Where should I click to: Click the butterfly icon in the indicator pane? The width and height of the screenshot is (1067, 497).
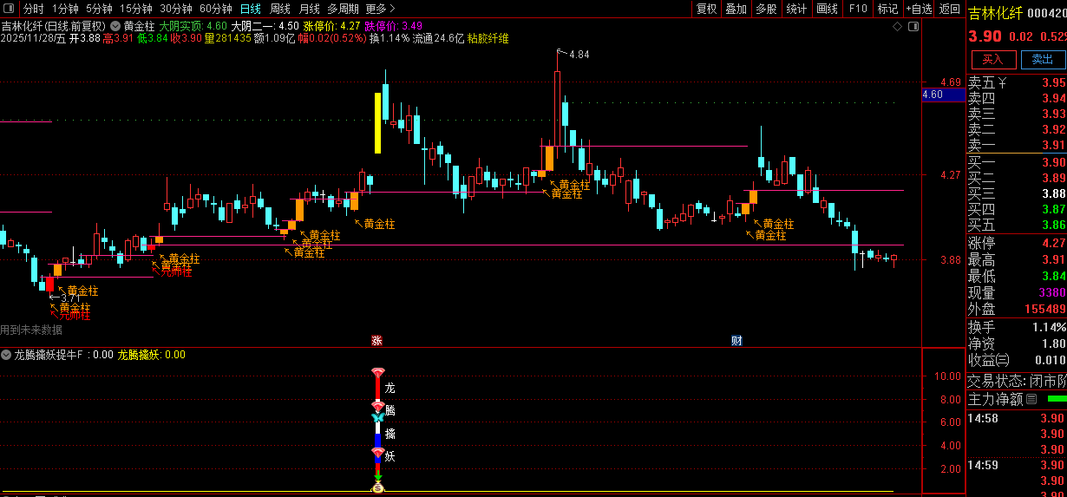click(x=377, y=418)
